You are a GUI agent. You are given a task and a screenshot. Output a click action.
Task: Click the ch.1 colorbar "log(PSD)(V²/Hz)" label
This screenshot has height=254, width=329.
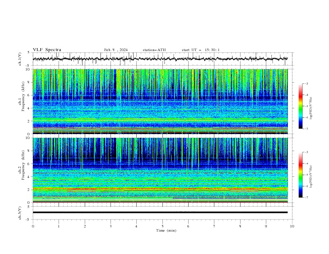click(311, 108)
